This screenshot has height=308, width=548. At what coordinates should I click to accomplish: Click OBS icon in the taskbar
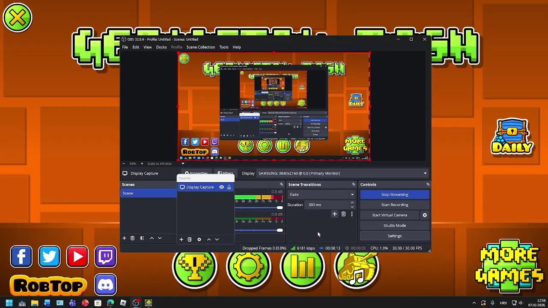(x=136, y=303)
